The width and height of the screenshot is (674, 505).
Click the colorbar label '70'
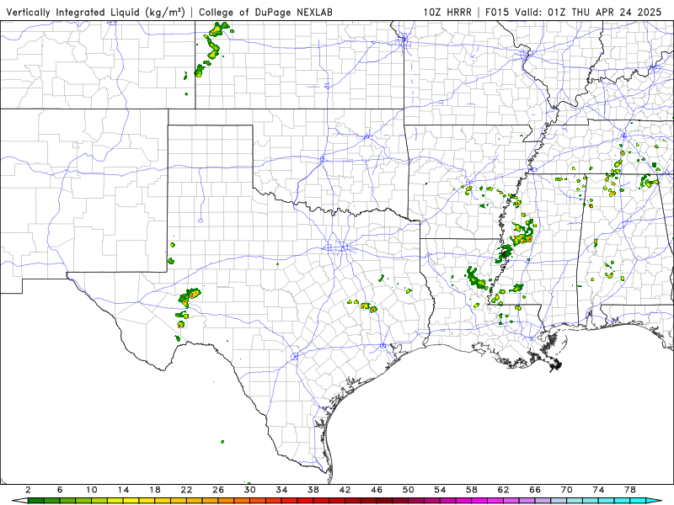pos(567,490)
